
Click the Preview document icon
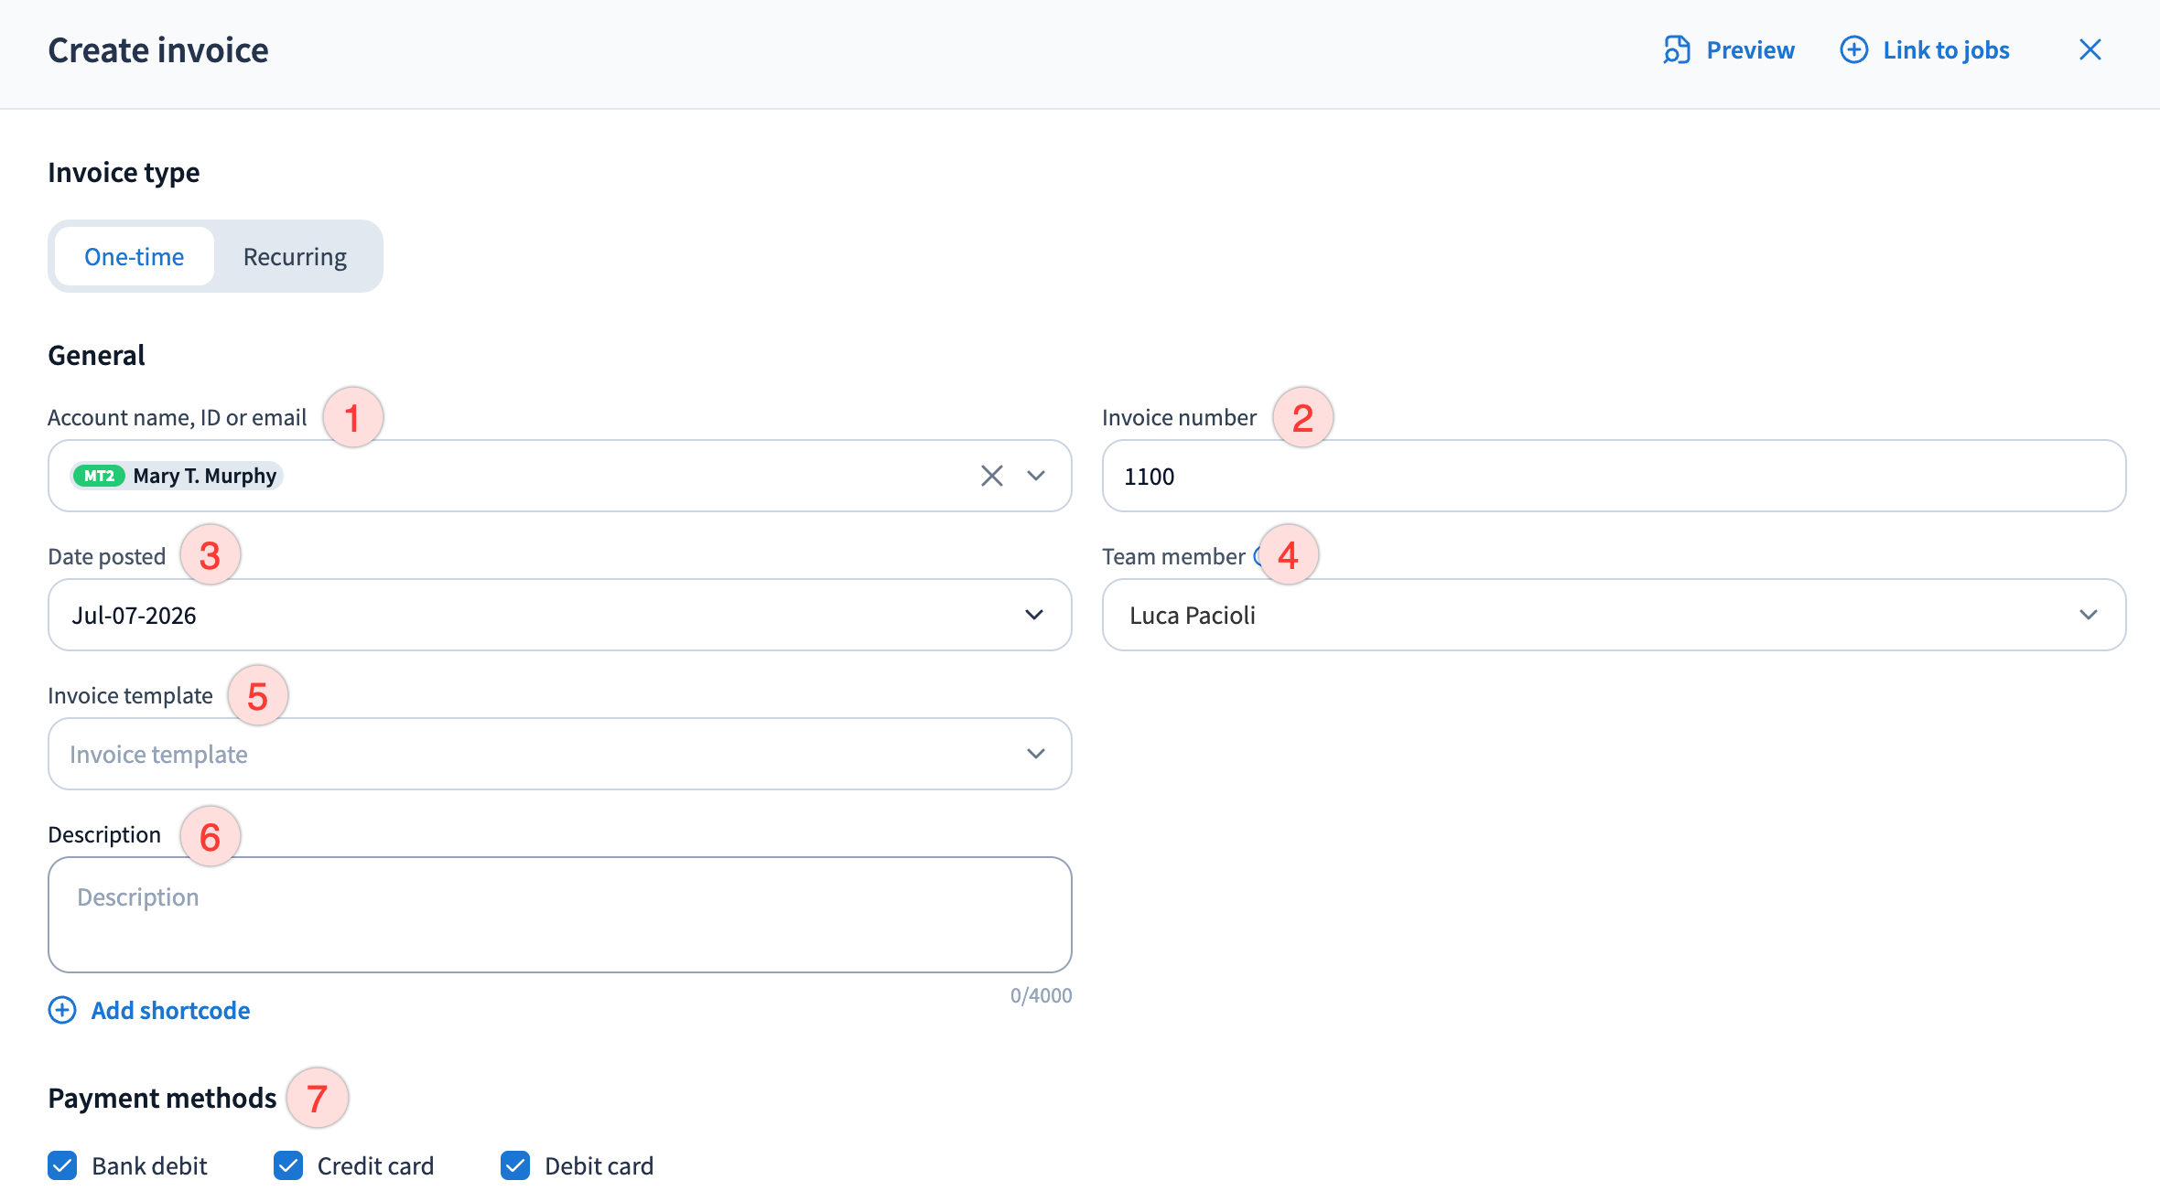[1677, 49]
